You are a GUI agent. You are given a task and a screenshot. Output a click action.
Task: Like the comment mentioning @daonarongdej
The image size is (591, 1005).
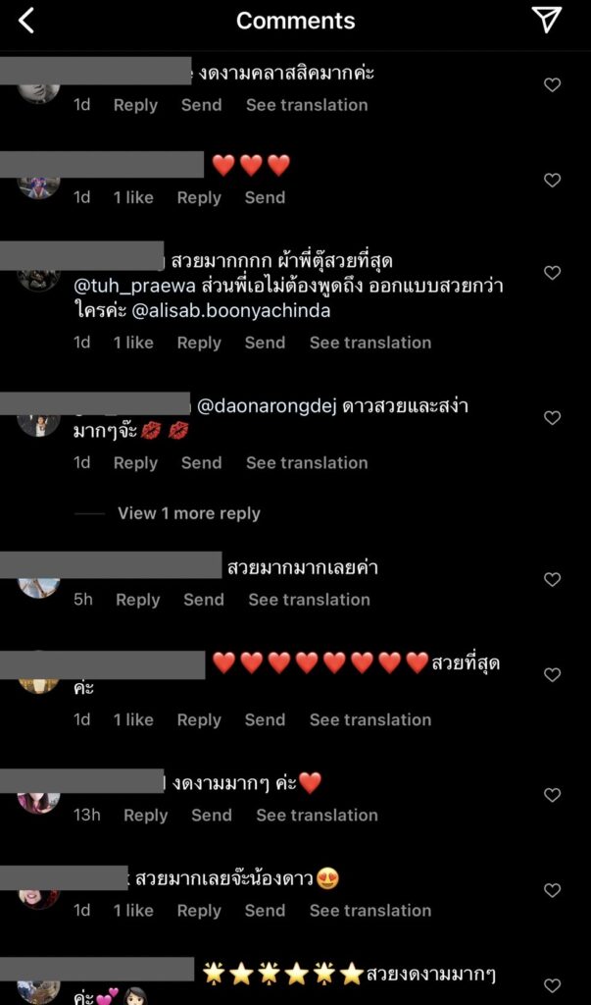tap(552, 417)
